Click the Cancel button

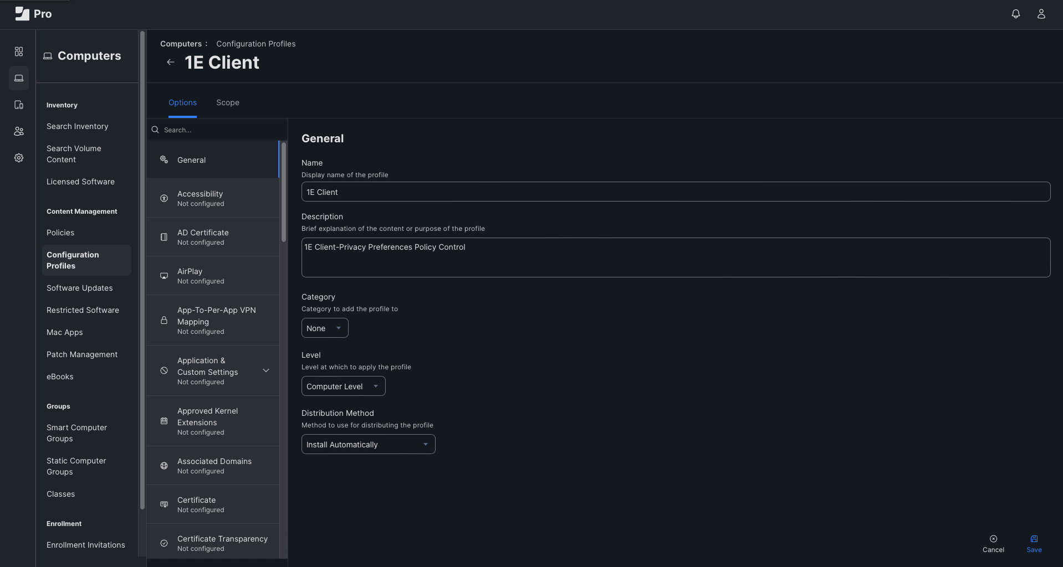(x=993, y=543)
